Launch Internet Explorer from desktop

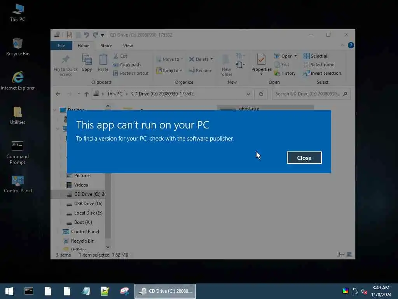tap(17, 81)
